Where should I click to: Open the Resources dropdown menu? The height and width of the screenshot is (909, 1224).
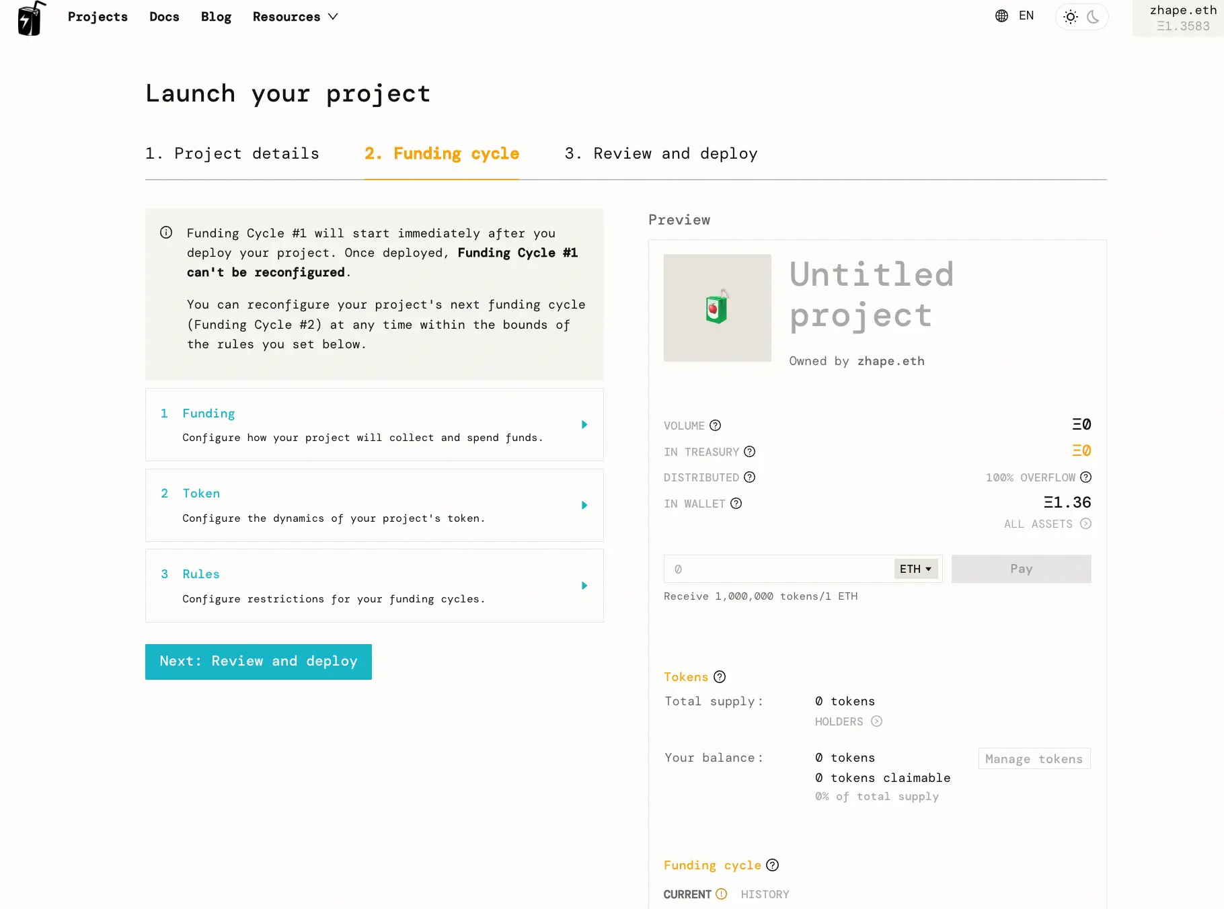click(x=295, y=17)
